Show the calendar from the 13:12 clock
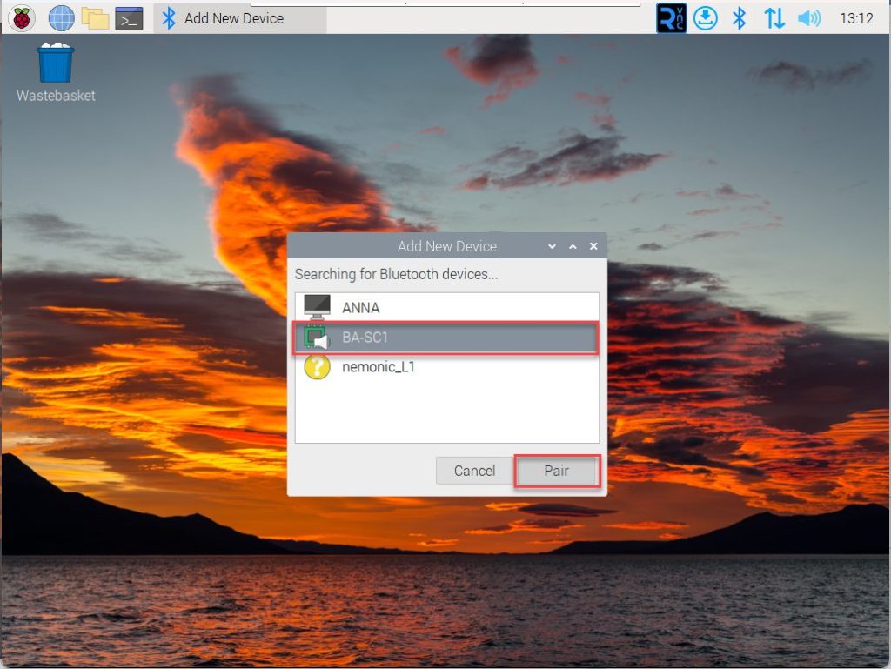The height and width of the screenshot is (669, 891). pos(856,18)
